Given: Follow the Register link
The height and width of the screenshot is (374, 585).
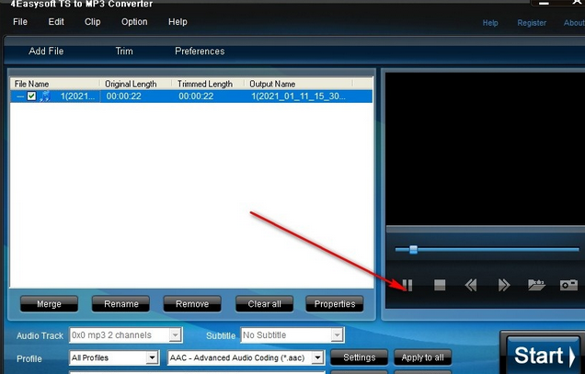Looking at the screenshot, I should click(x=532, y=23).
